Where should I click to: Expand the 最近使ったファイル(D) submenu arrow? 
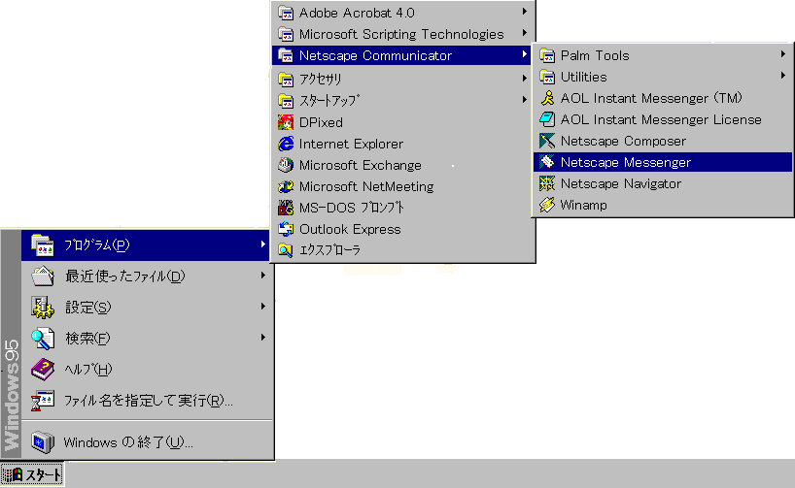pyautogui.click(x=262, y=276)
